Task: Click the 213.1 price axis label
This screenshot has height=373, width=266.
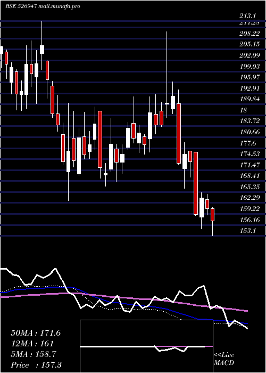Action: [x=247, y=16]
